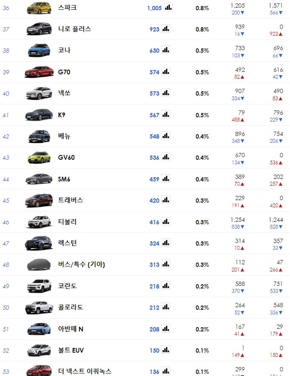Click the sales figure 567 for K9
290x376 pixels.
pyautogui.click(x=155, y=115)
